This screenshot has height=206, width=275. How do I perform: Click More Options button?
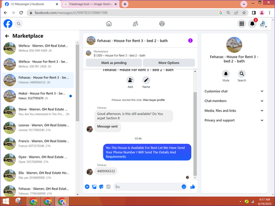click(x=169, y=63)
